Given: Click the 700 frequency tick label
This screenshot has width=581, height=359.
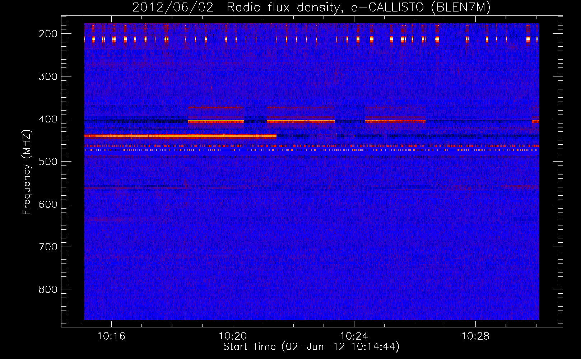Looking at the screenshot, I should click(x=48, y=247).
